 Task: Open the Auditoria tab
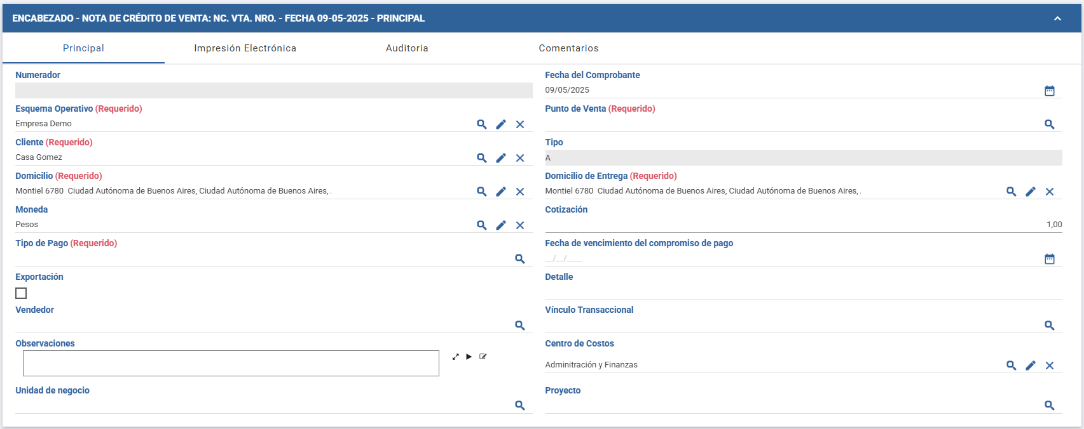click(407, 48)
